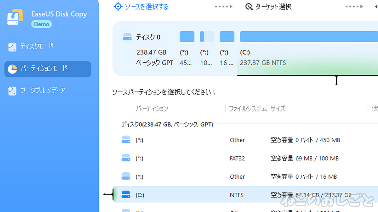Click the ベーシック GPT label
378x212 pixels.
click(x=155, y=63)
